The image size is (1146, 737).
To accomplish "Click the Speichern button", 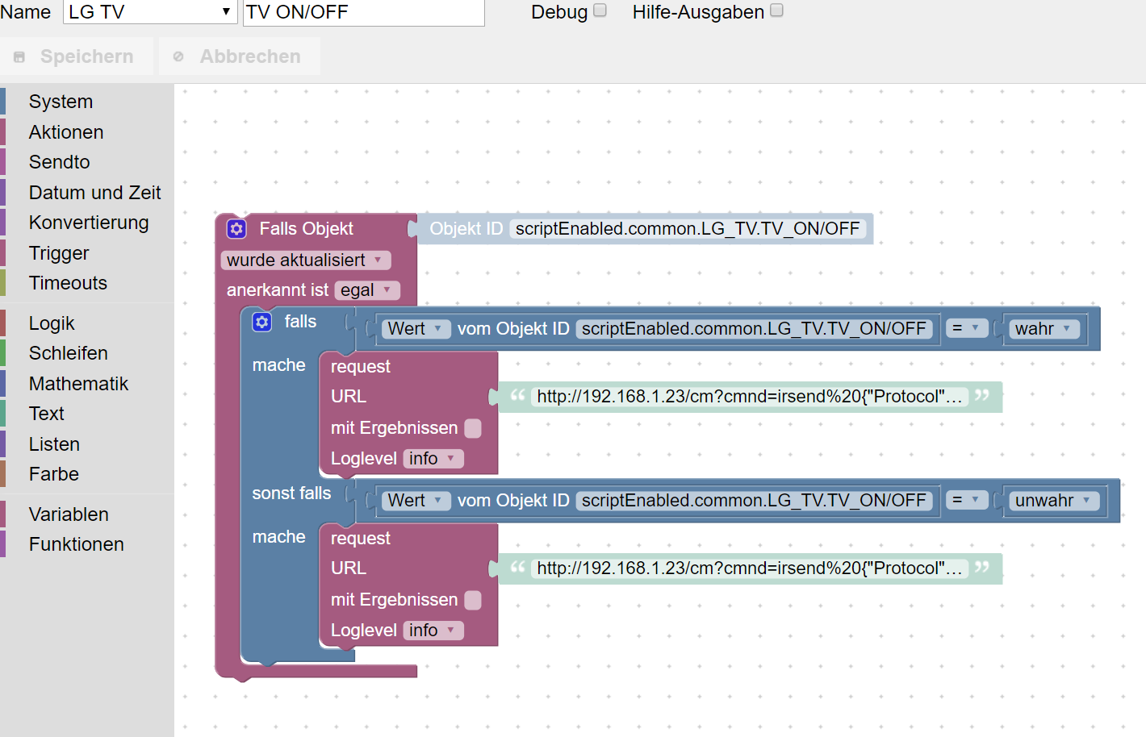I will click(77, 56).
